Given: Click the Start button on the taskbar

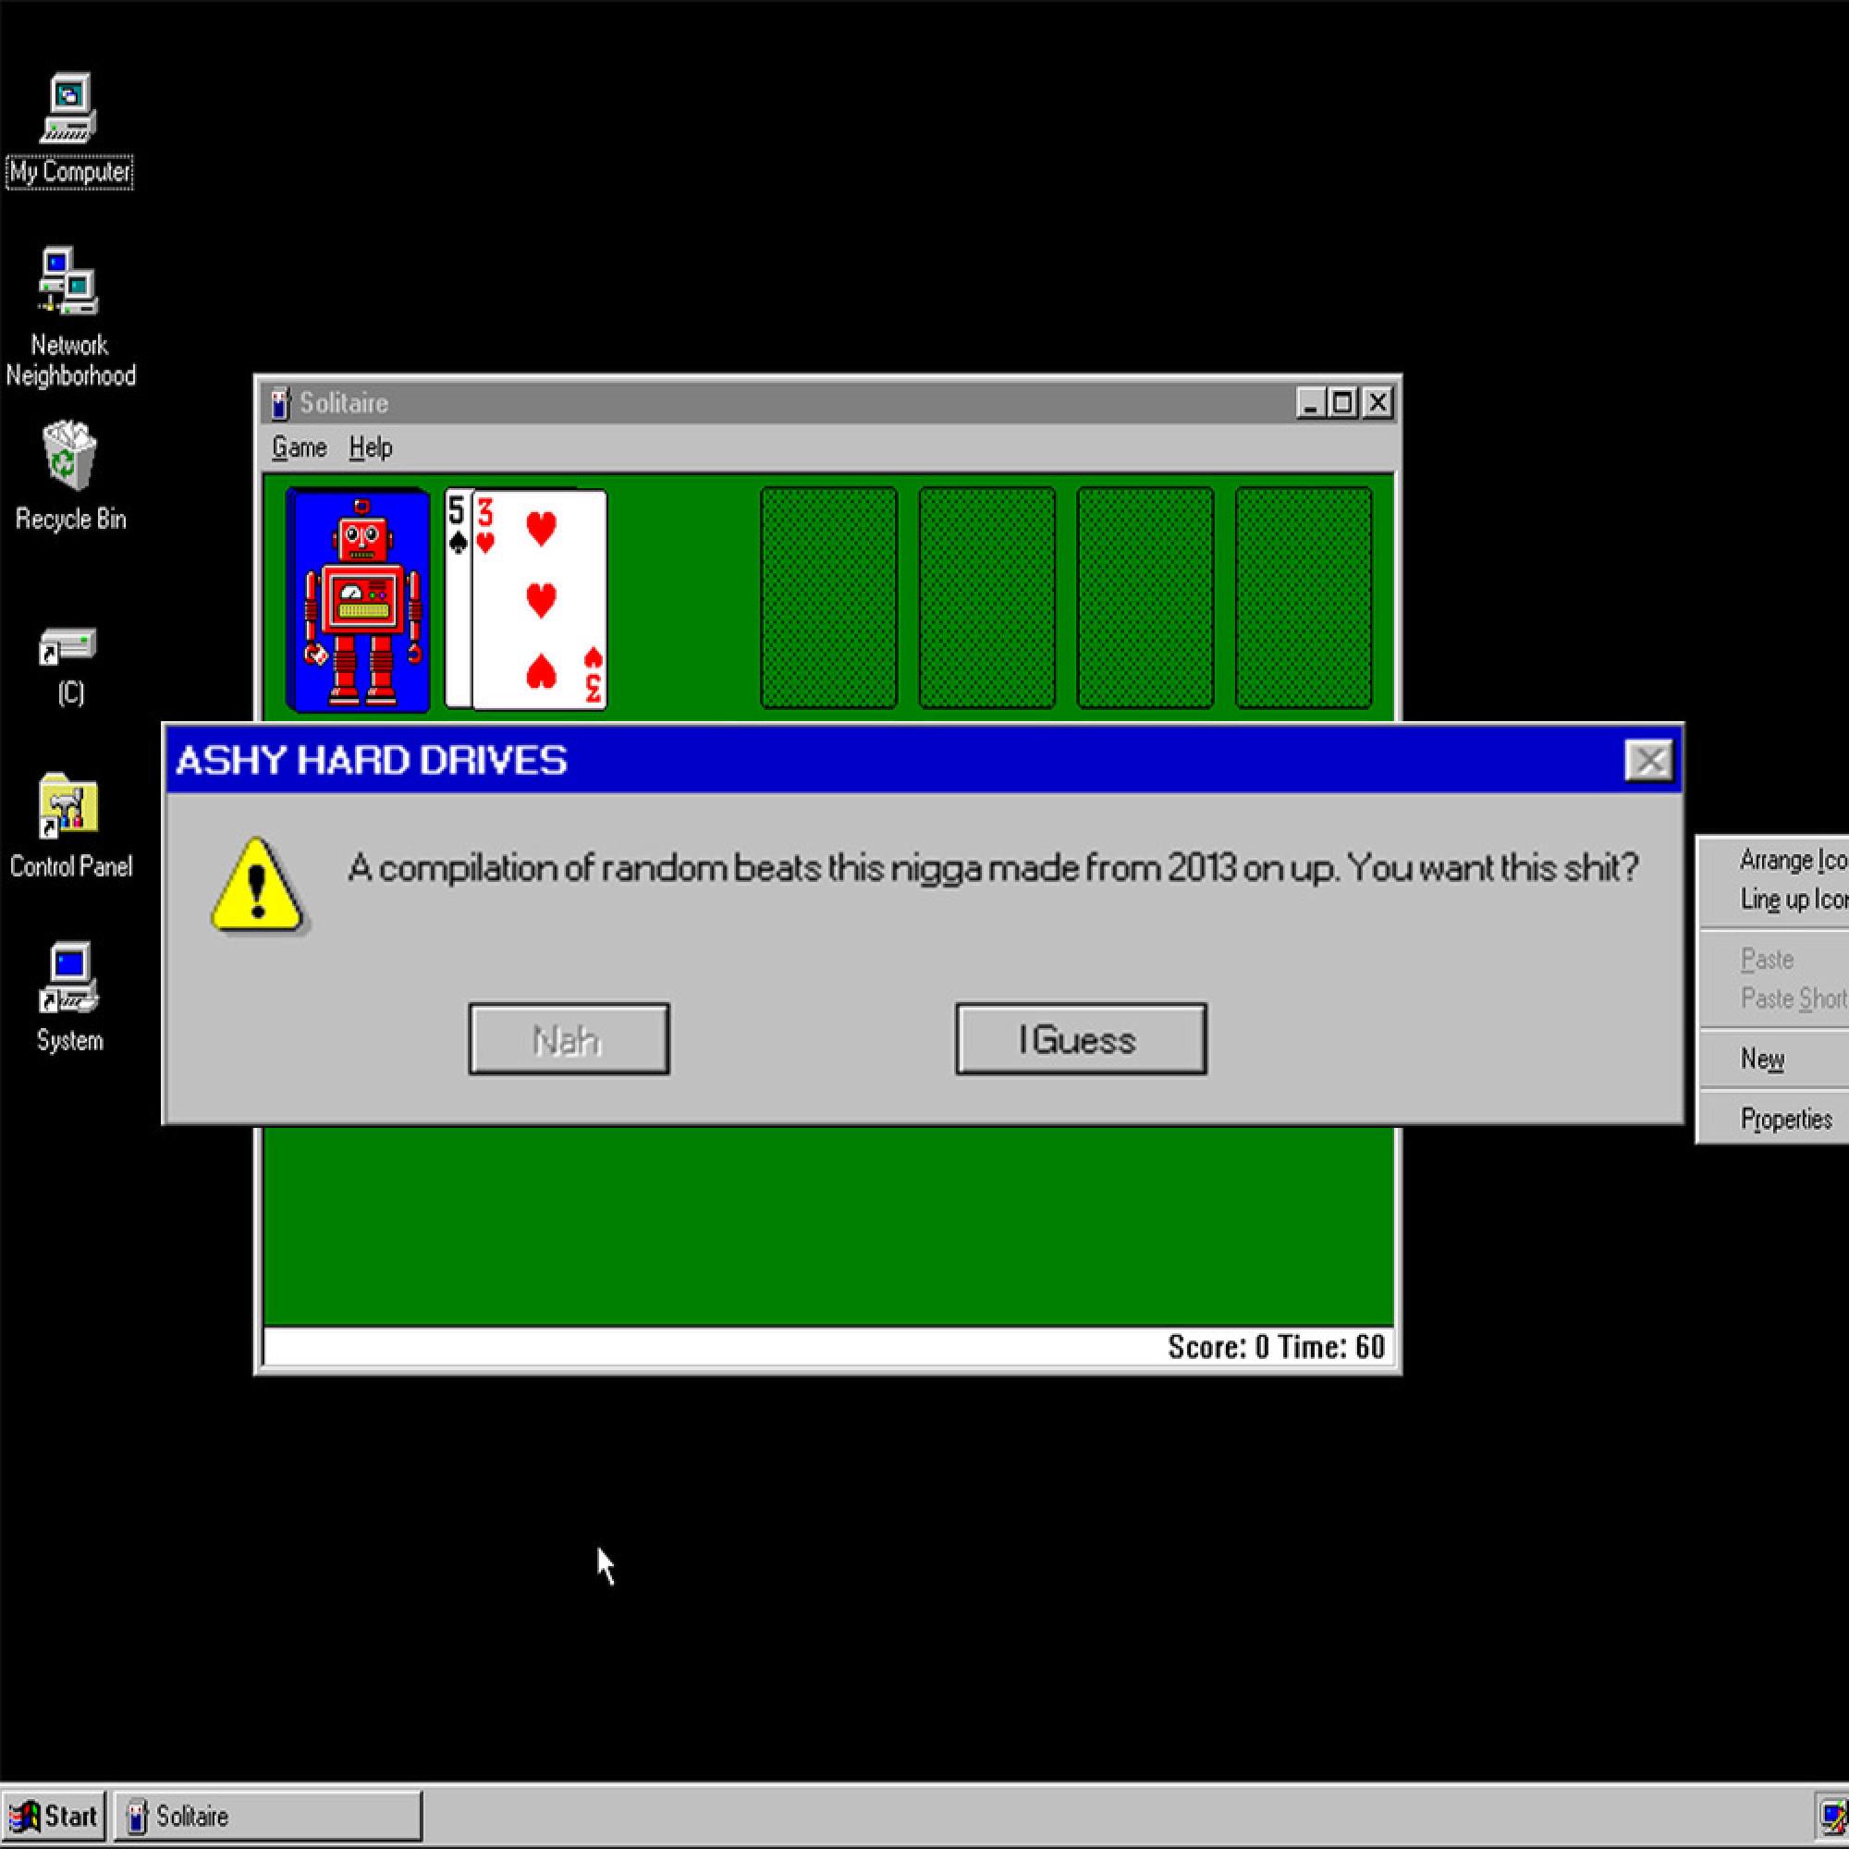Looking at the screenshot, I should pyautogui.click(x=54, y=1816).
